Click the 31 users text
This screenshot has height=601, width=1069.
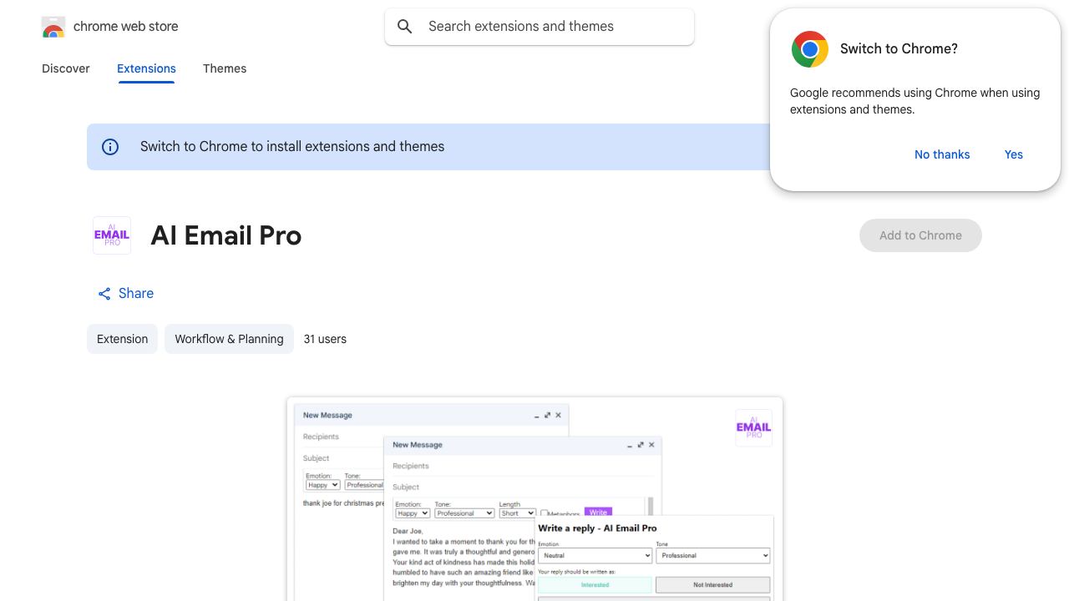pyautogui.click(x=325, y=339)
